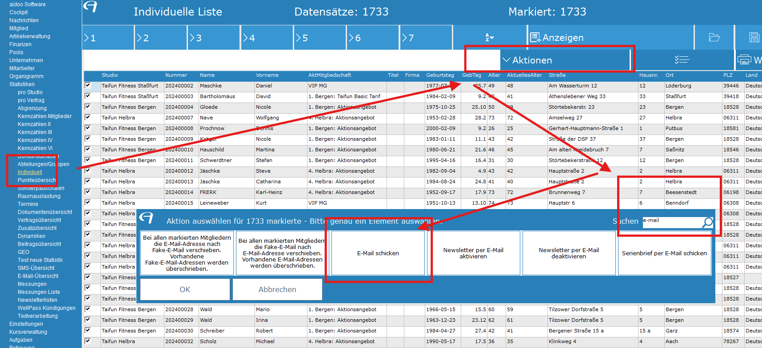Click the open folder icon
This screenshot has width=762, height=348.
(714, 38)
